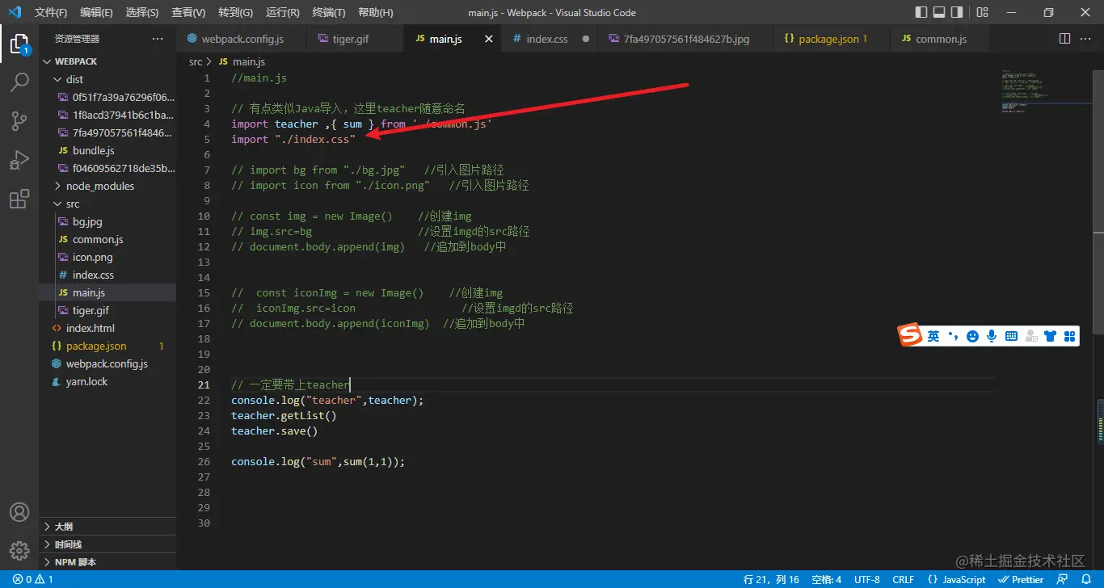Show errors and warnings problems panel
The width and height of the screenshot is (1104, 588).
pyautogui.click(x=33, y=579)
